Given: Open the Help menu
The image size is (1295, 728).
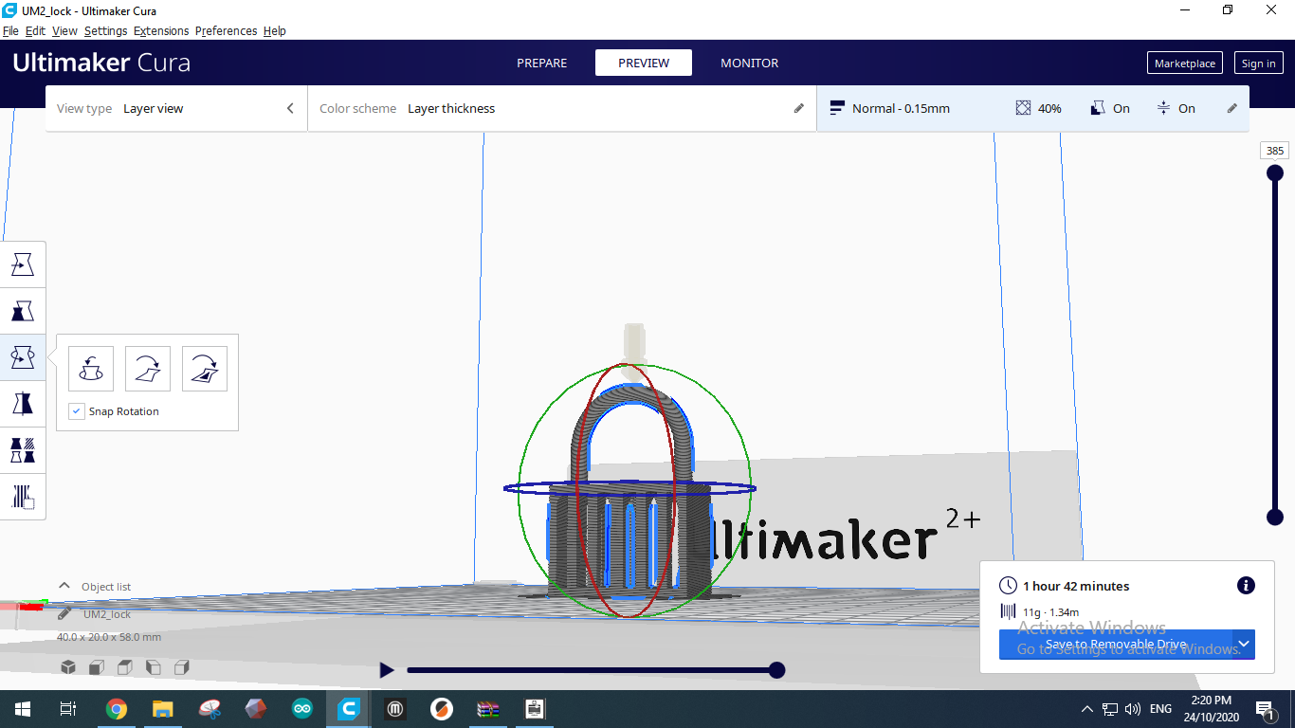Looking at the screenshot, I should [275, 30].
